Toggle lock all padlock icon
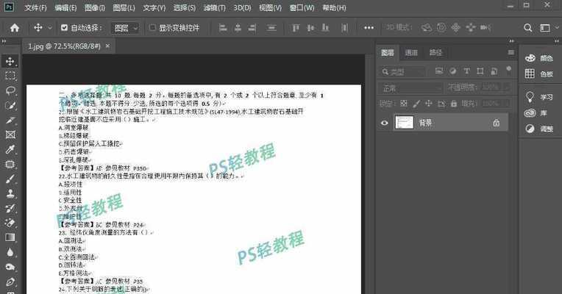Screen dimensions: 562x294 coord(454,104)
